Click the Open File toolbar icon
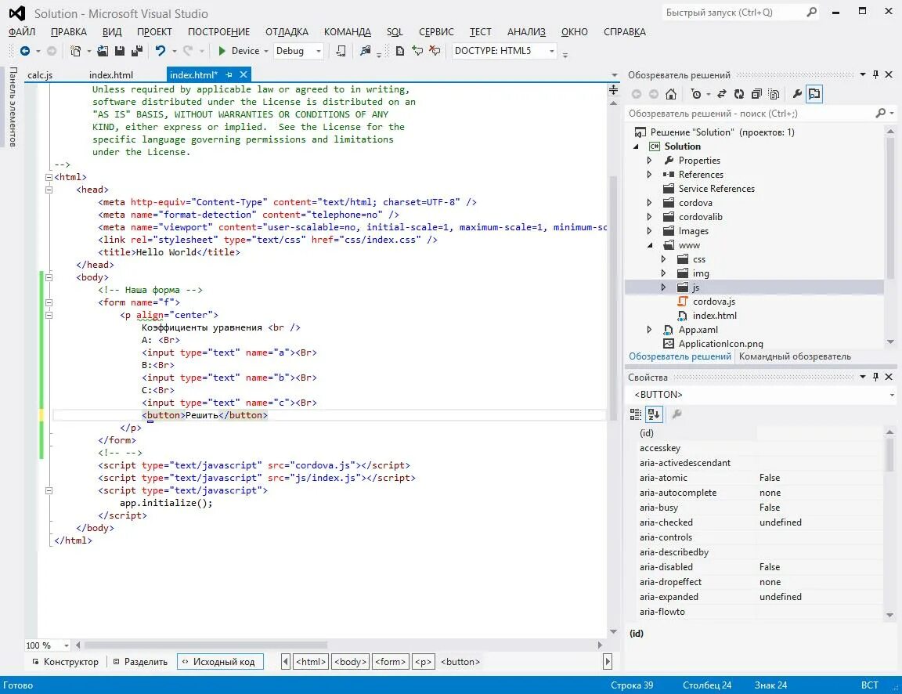The width and height of the screenshot is (902, 694). click(x=103, y=51)
